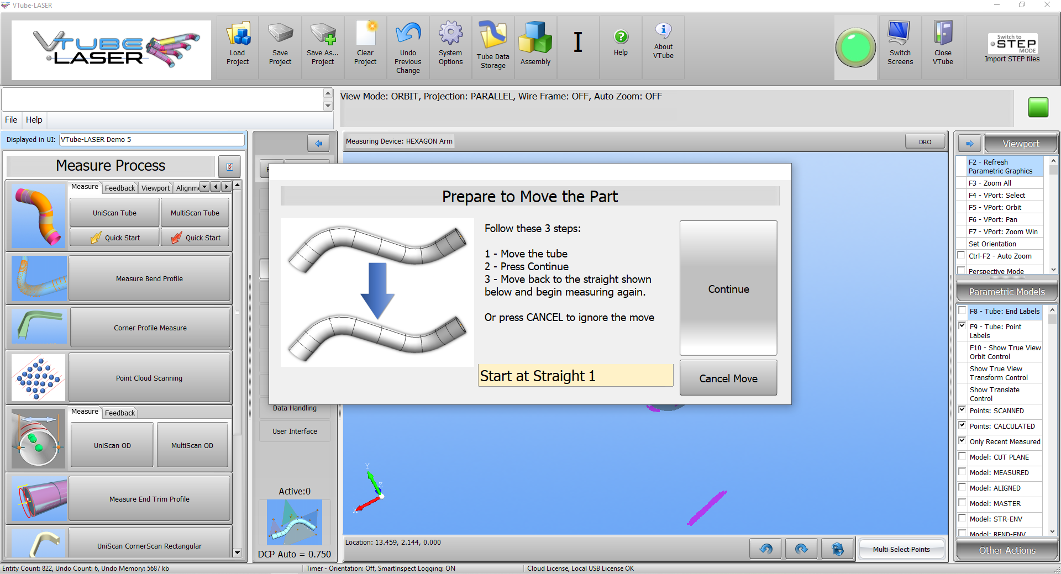Open the Viewport panel header
This screenshot has width=1061, height=574.
coord(1021,144)
